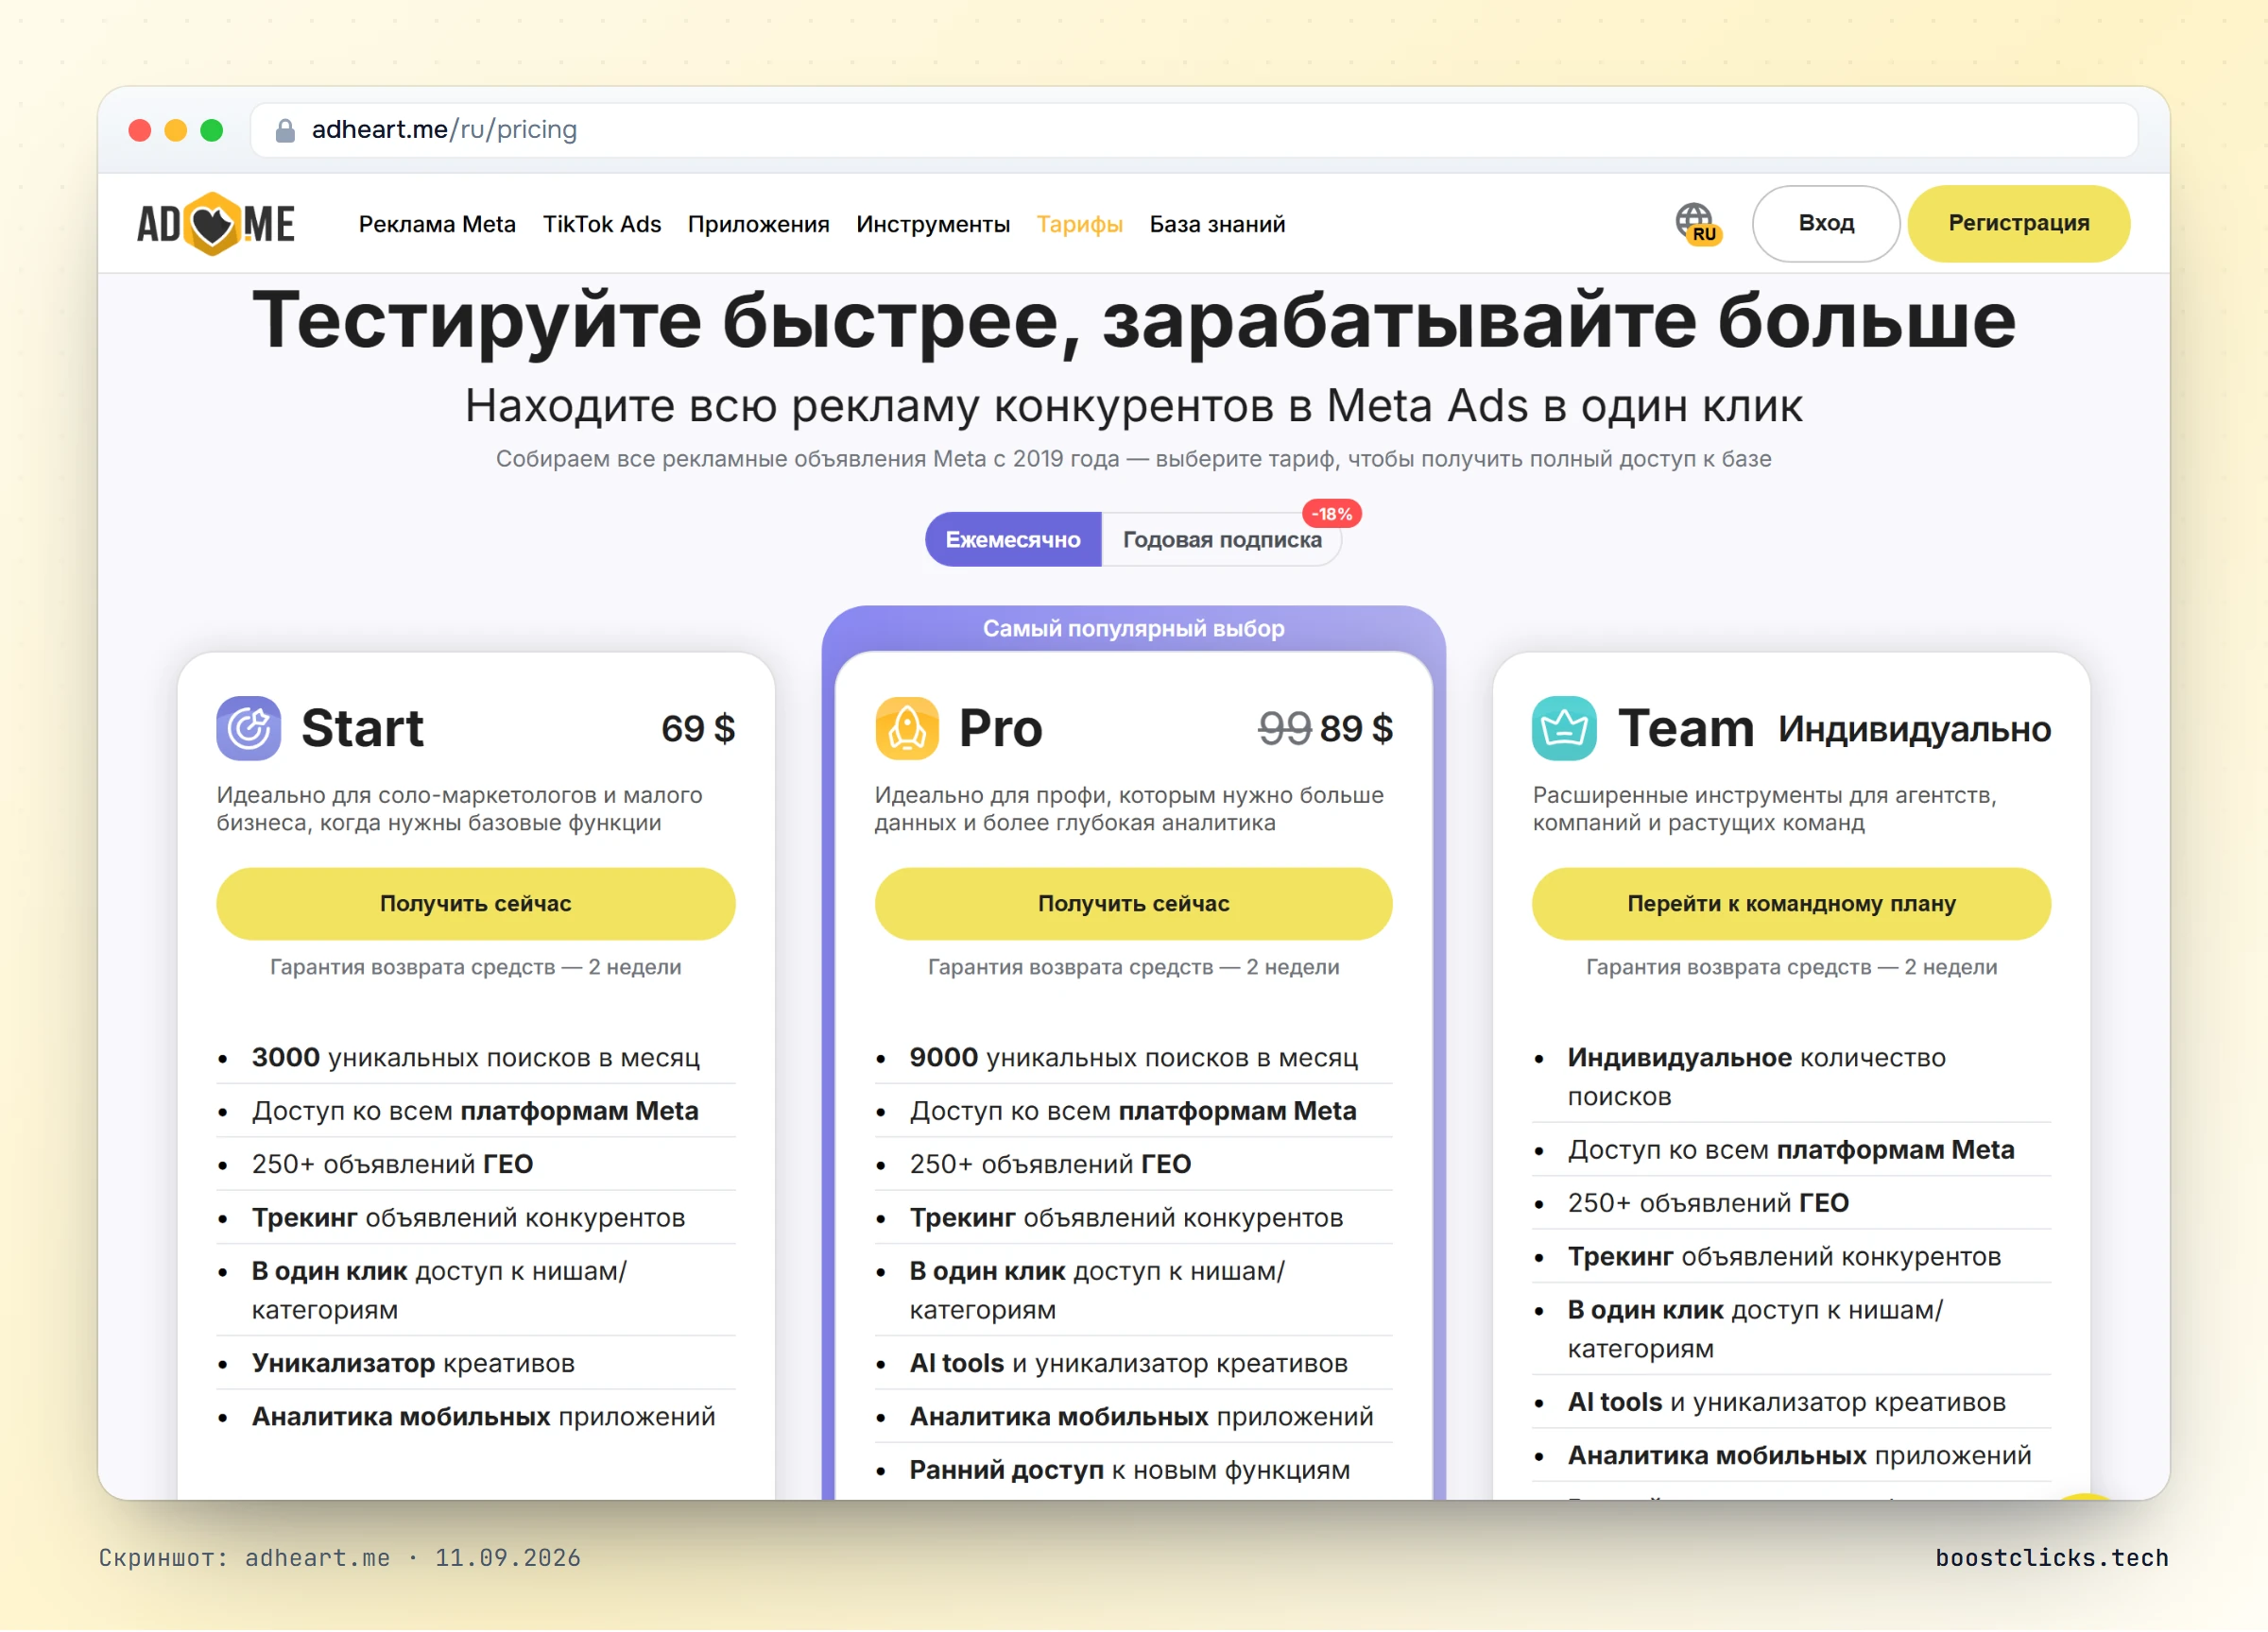Click 'AI tools и уникализатор' in Pro plan
The width and height of the screenshot is (2268, 1632).
1129,1363
